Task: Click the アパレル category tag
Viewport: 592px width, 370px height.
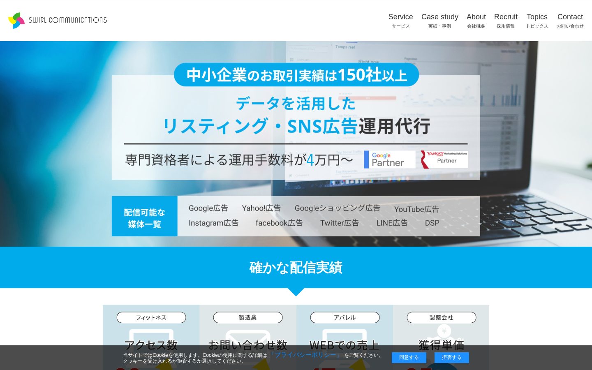Action: pyautogui.click(x=345, y=317)
